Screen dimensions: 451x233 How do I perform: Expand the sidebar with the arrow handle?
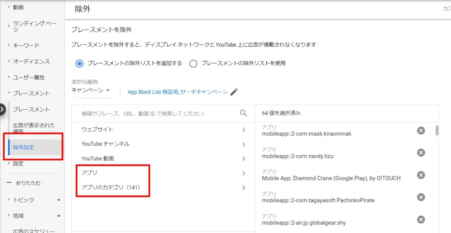tap(2, 110)
